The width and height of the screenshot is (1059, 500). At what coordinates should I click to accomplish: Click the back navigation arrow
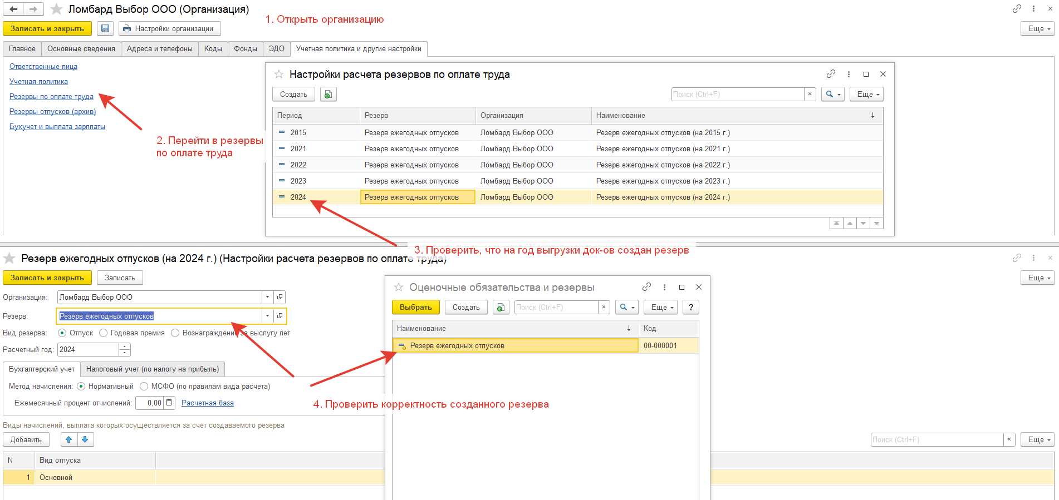(x=13, y=9)
